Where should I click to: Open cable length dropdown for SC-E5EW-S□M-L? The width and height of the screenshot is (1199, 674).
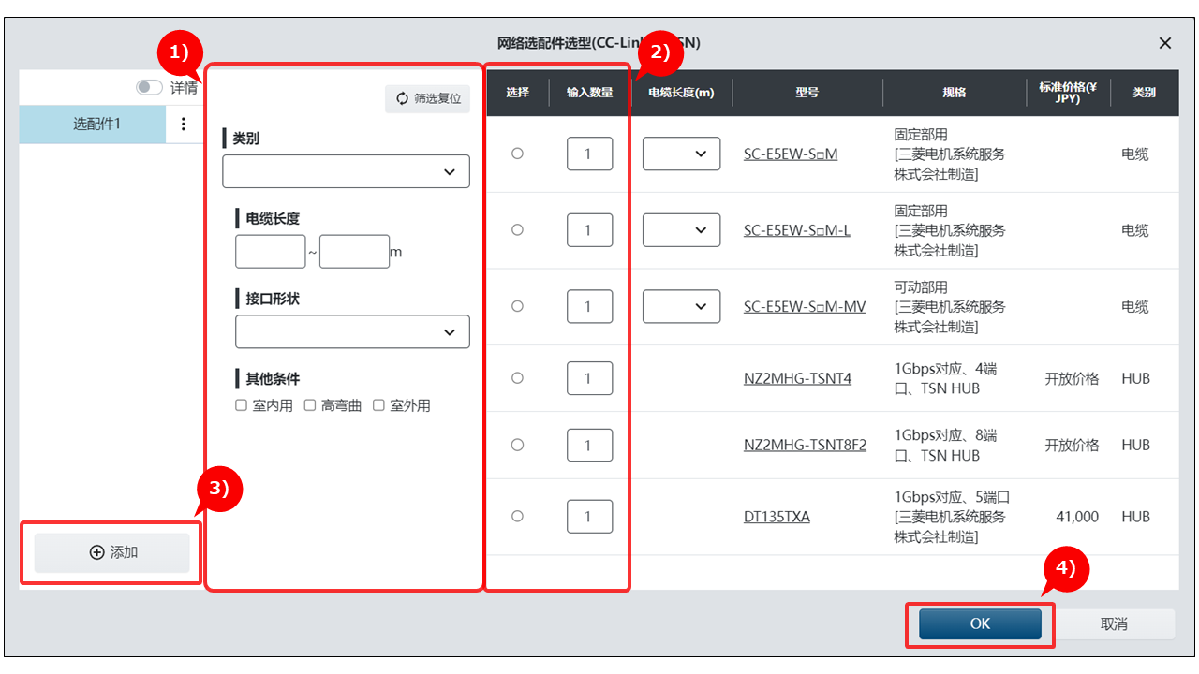tap(681, 230)
